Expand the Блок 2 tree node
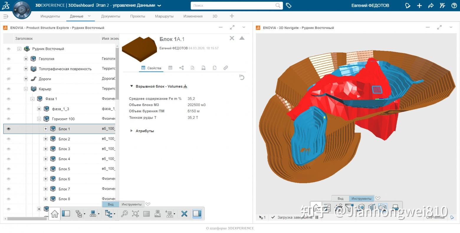 click(46, 139)
